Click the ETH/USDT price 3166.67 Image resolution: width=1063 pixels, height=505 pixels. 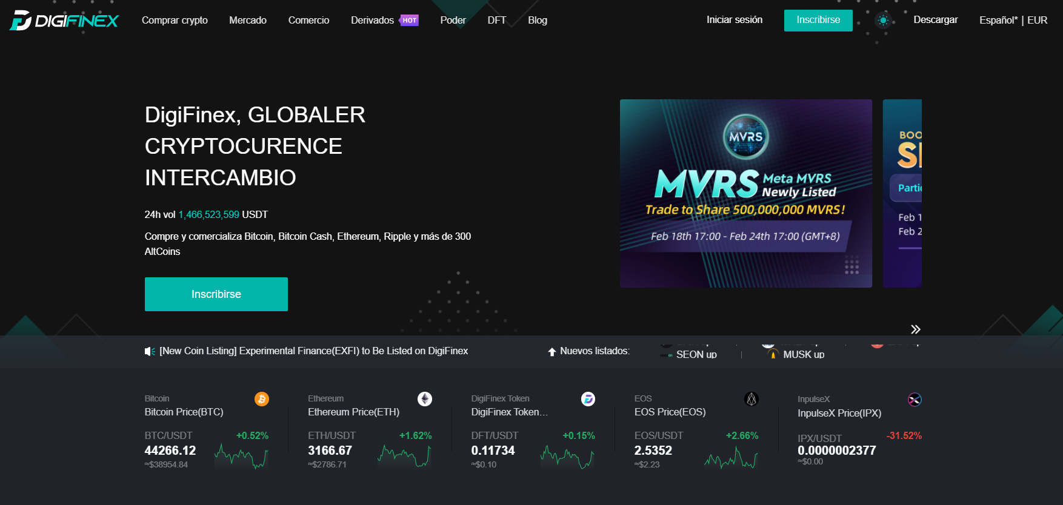(x=330, y=451)
